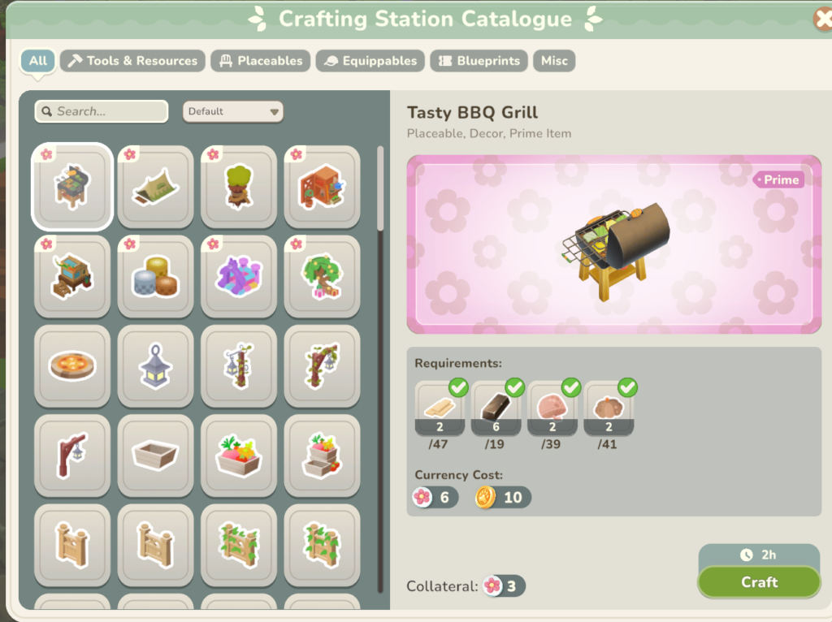This screenshot has width=832, height=622.
Task: Select the purple bouncy castle item
Action: pos(239,276)
